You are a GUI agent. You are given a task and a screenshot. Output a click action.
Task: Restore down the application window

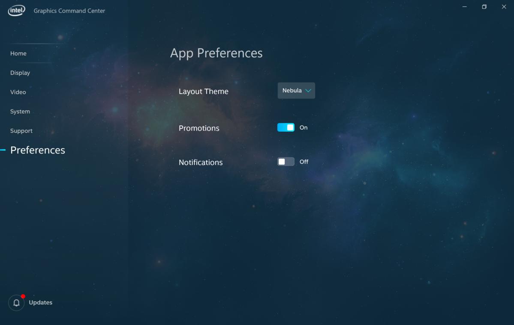pos(484,6)
